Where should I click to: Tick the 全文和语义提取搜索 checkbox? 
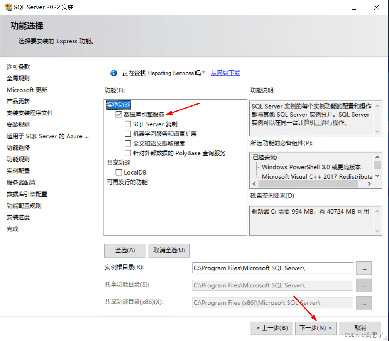(x=128, y=143)
